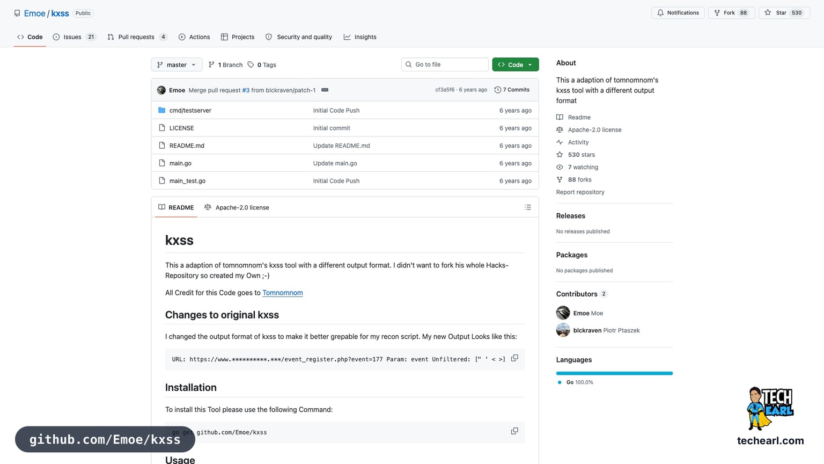The height and width of the screenshot is (464, 824).
Task: Click the main_test.go file icon
Action: coord(162,181)
